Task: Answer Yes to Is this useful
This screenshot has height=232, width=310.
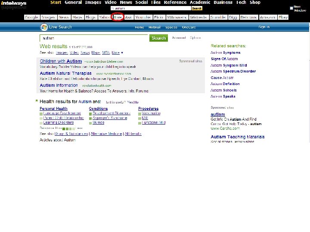Action: click(x=130, y=102)
